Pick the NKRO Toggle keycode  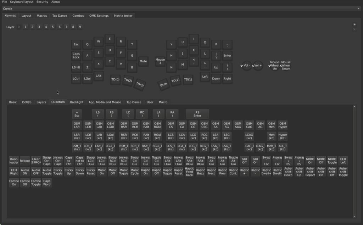point(332,161)
